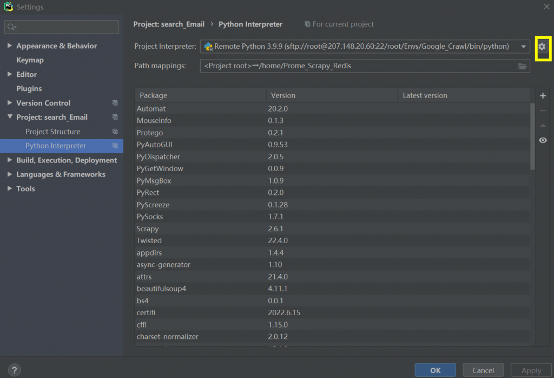Open the Plugins settings page

29,89
